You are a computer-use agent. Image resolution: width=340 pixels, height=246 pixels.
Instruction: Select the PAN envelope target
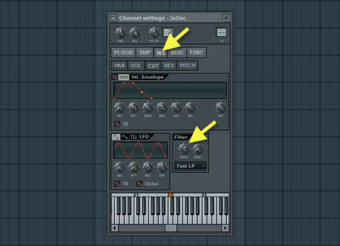(x=119, y=66)
